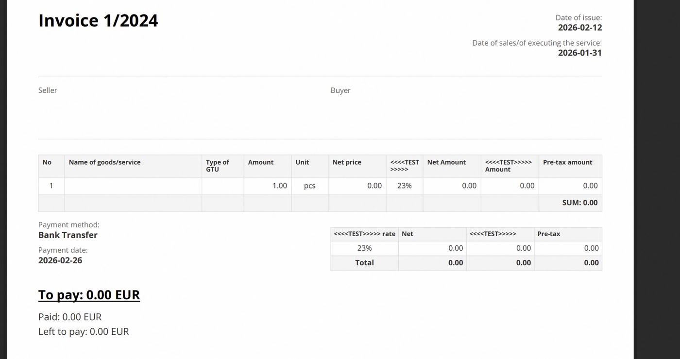Viewport: 680px width, 359px height.
Task: Click the 23% cell in item row
Action: coord(404,186)
